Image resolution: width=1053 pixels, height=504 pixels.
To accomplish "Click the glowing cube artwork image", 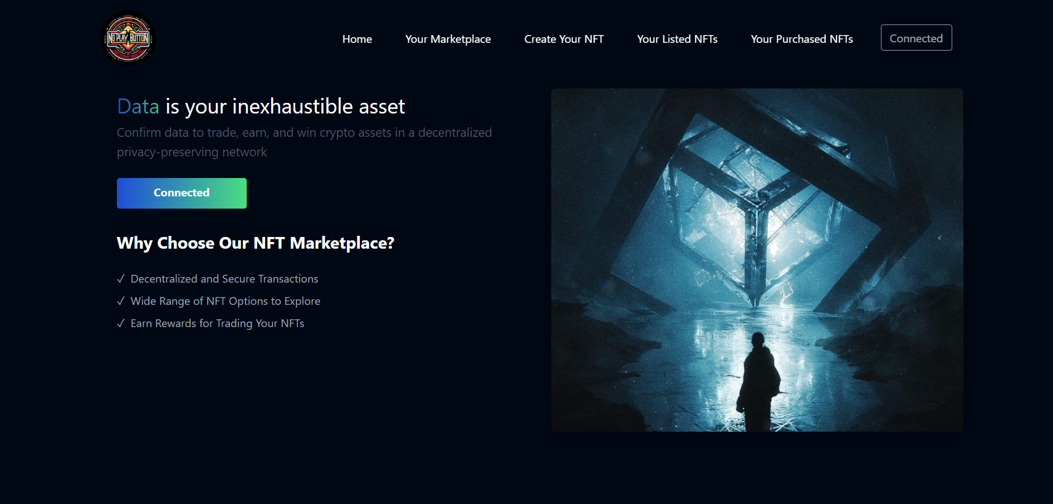I will (757, 260).
